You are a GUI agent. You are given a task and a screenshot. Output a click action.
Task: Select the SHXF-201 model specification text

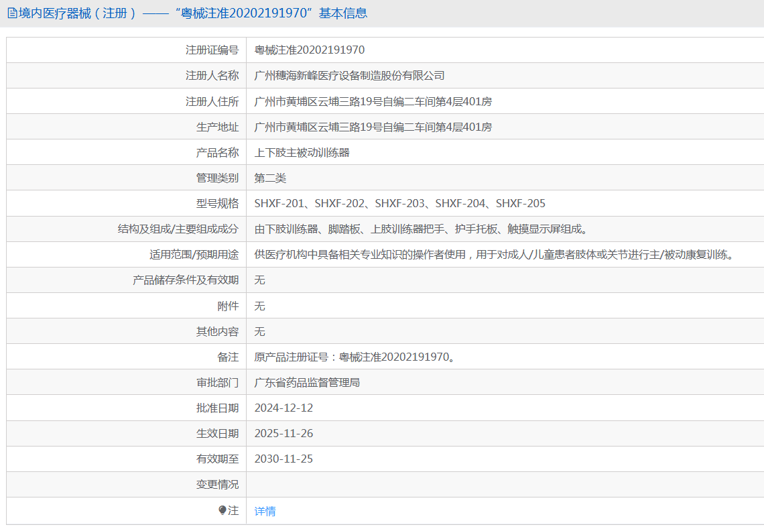(x=279, y=203)
